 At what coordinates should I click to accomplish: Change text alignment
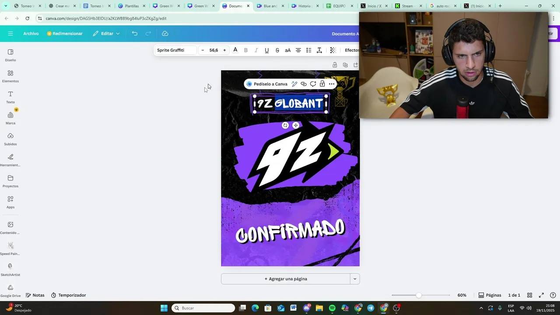[298, 50]
